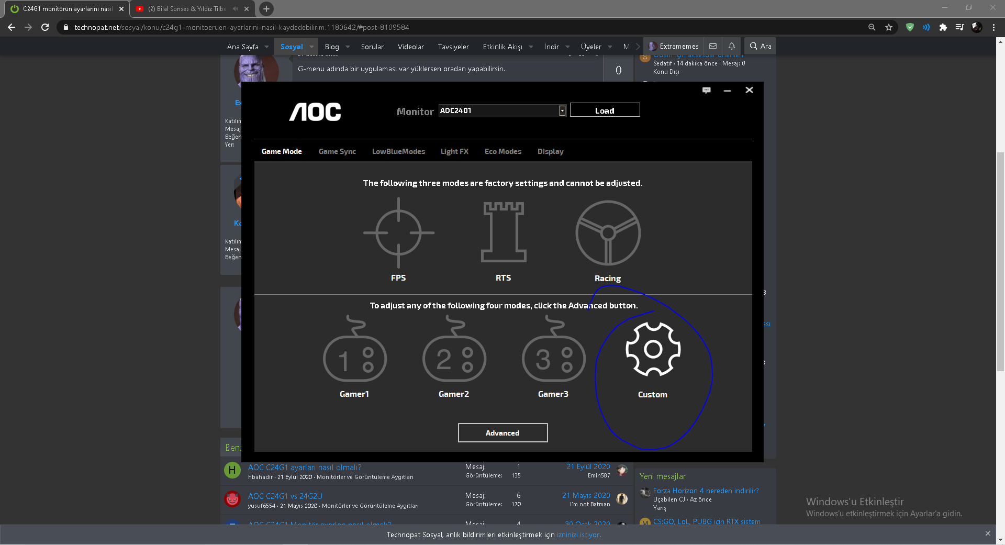Click the Load button
1005x545 pixels.
pos(605,110)
